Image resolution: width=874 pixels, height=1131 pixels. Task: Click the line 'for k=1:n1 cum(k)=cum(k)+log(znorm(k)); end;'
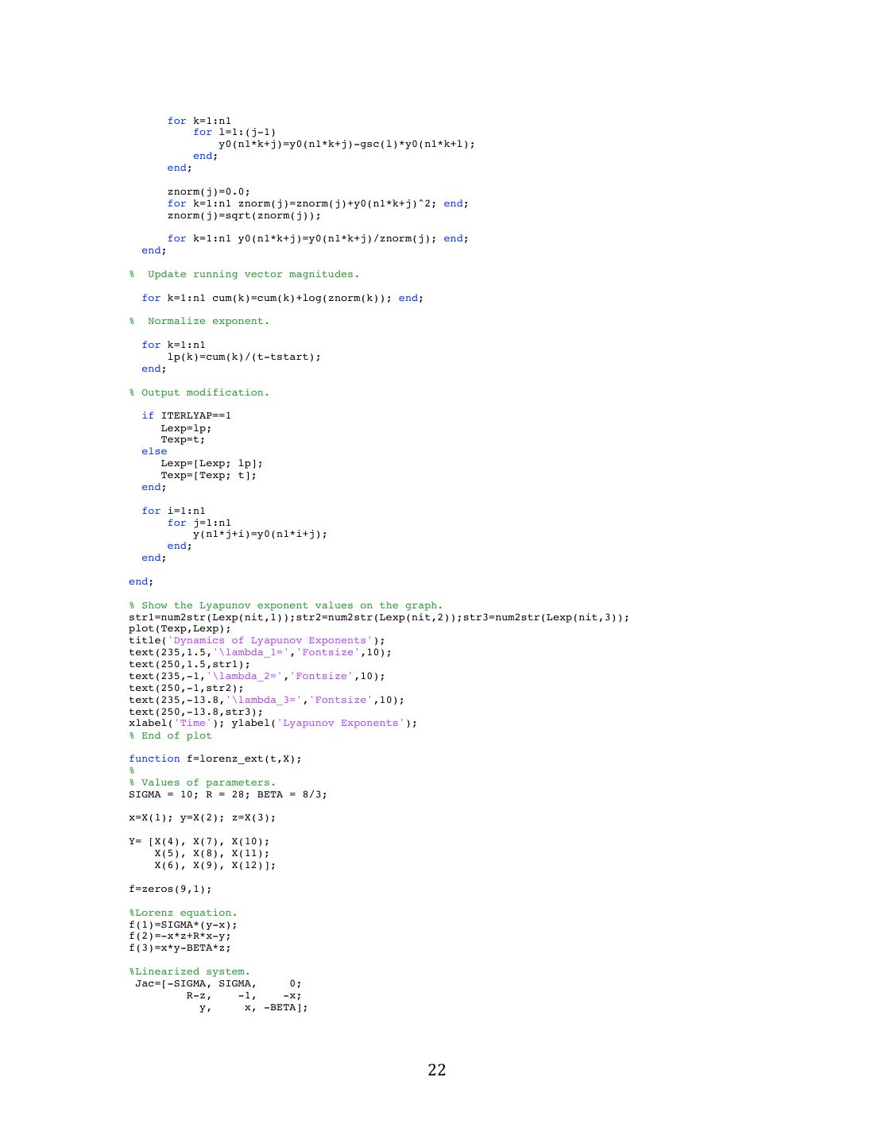pyautogui.click(x=283, y=299)
